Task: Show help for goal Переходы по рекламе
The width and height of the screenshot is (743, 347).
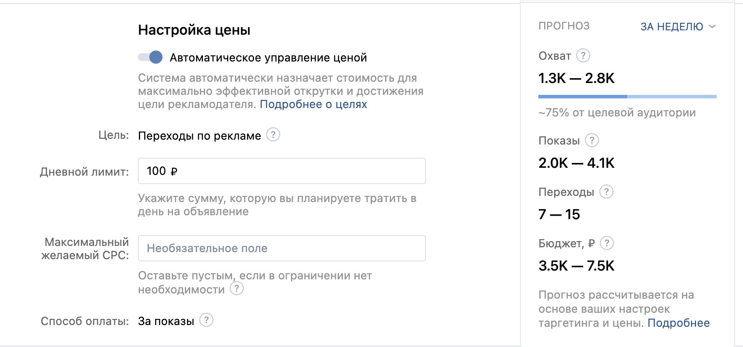Action: point(273,135)
